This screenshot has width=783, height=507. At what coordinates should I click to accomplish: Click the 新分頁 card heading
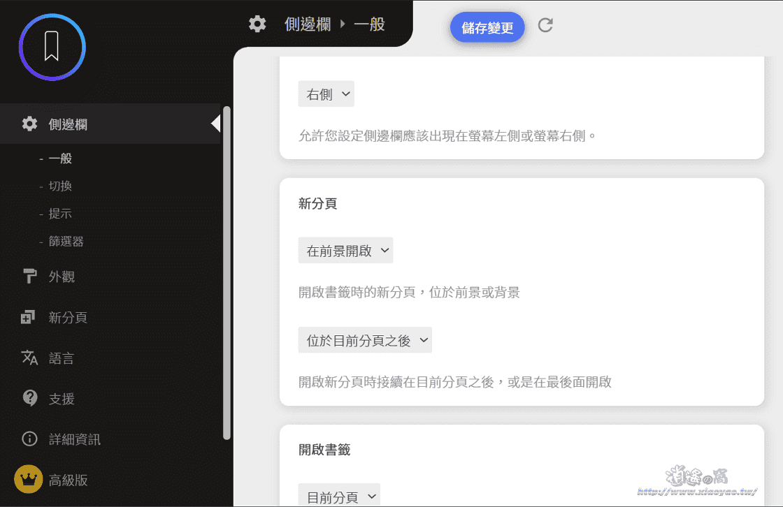[317, 204]
